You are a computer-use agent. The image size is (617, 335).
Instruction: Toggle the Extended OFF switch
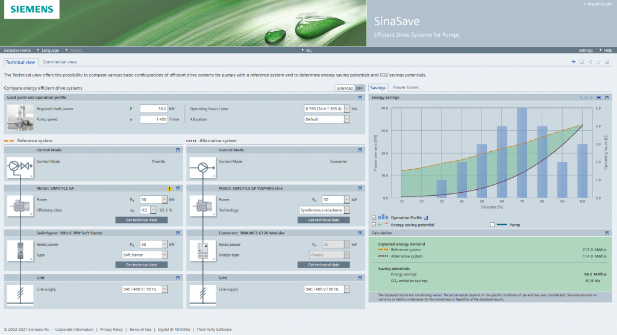tap(350, 88)
